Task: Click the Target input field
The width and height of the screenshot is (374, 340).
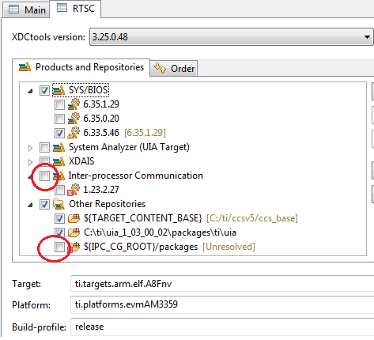Action: tap(222, 284)
